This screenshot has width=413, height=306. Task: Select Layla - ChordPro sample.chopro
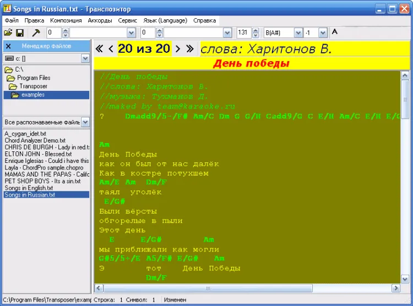pos(44,168)
